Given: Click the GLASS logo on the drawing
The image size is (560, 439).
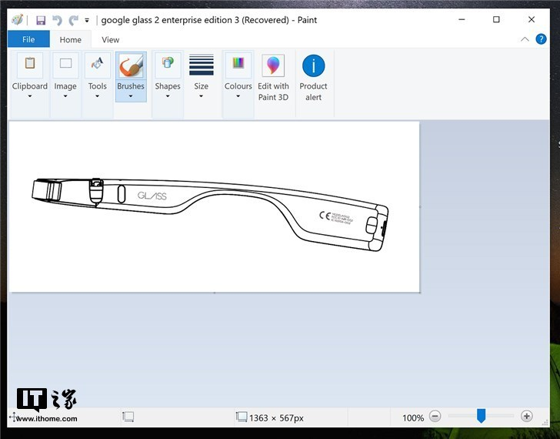Looking at the screenshot, I should [x=152, y=196].
